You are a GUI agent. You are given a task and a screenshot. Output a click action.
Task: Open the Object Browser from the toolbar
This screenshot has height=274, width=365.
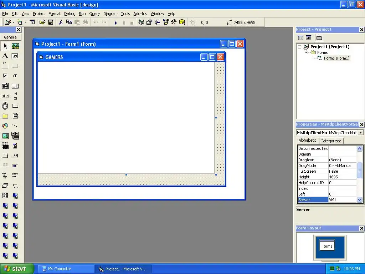(166, 22)
